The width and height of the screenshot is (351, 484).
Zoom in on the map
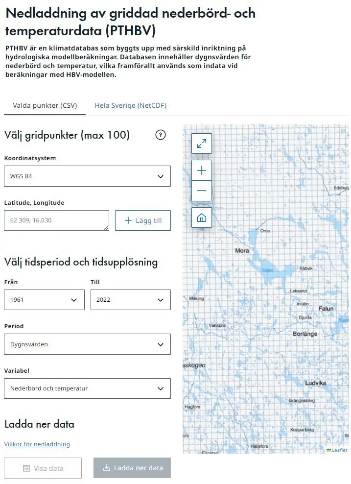202,170
